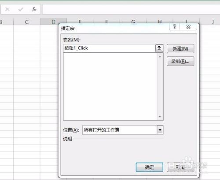
Task: Open the 位置(A) dropdown arrow
Action: pos(160,130)
